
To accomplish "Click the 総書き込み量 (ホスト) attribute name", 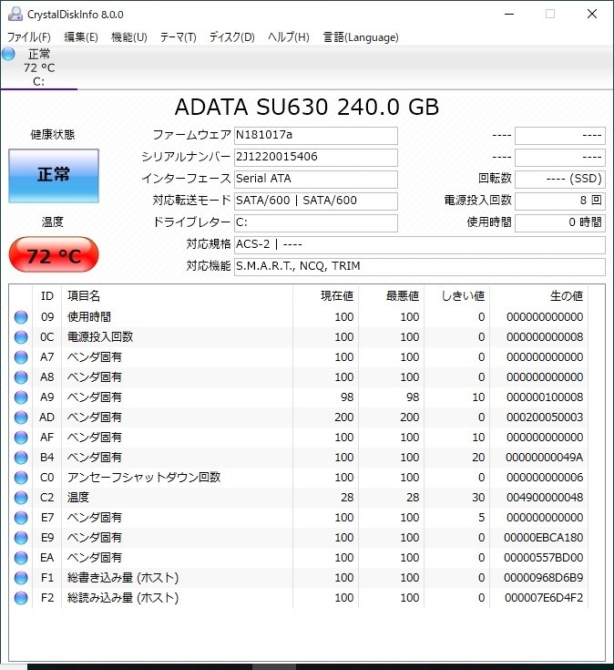I will click(x=123, y=578).
